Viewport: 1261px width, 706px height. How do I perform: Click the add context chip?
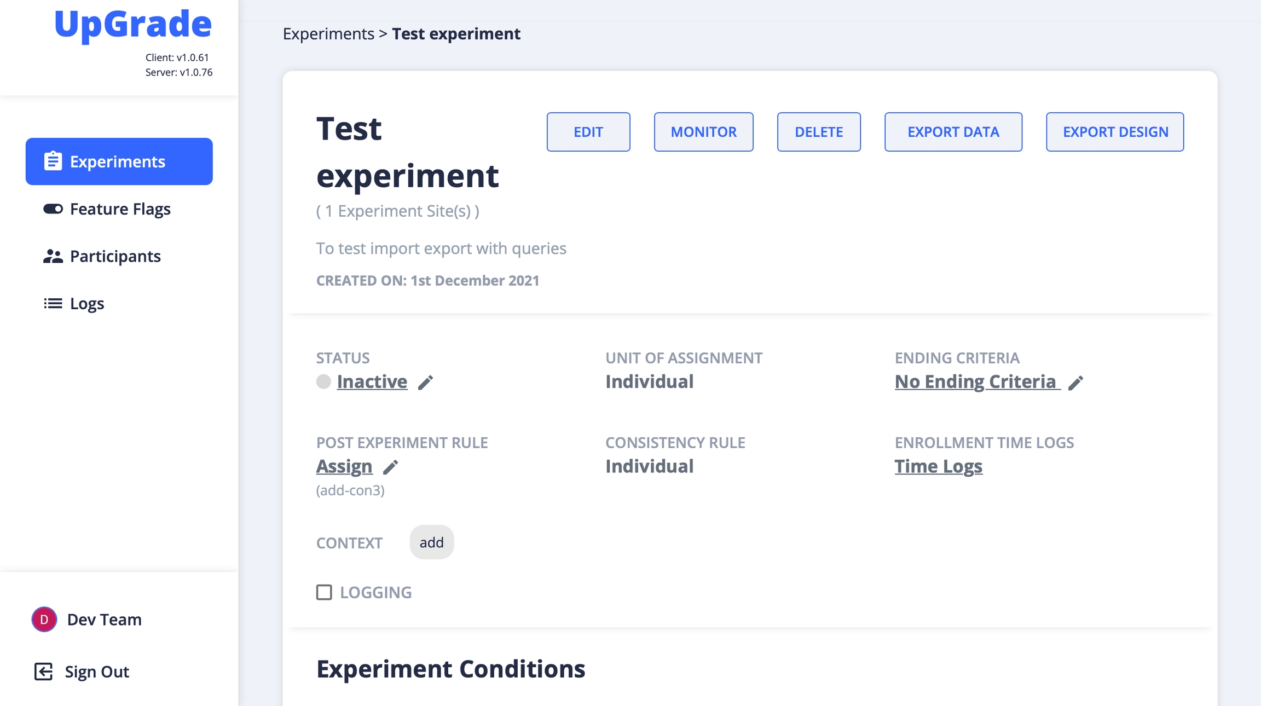coord(431,542)
